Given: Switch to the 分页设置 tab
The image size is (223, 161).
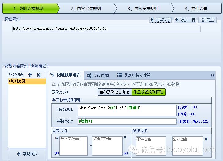Looking at the screenshot, I should (x=98, y=75).
